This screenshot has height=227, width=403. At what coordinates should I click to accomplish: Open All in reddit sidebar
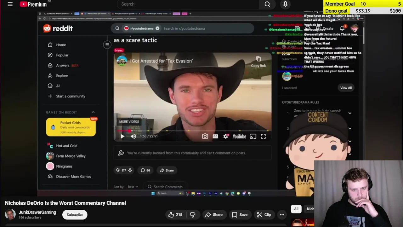54,86
